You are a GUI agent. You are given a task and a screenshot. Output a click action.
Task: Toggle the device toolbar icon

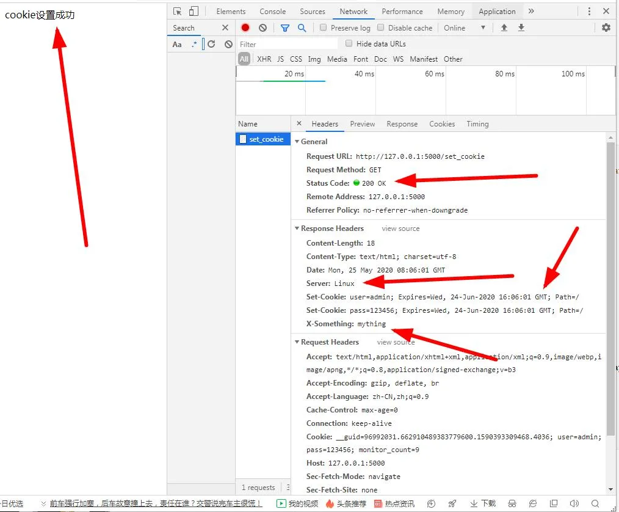(194, 12)
